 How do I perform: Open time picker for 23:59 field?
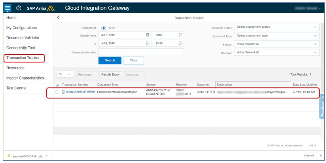coord(180,43)
